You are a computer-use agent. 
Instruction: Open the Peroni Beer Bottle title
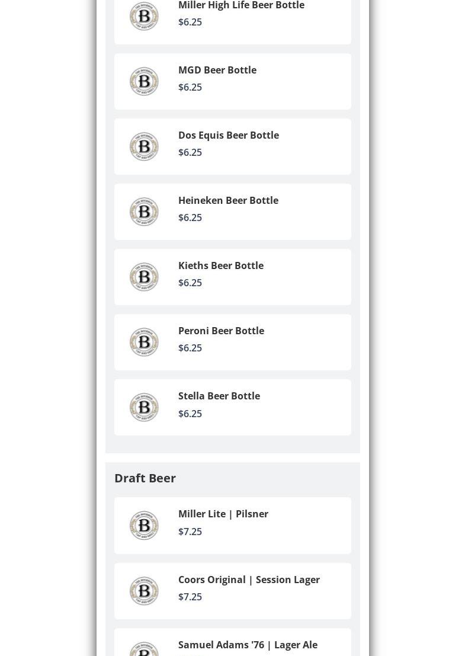[x=221, y=331]
